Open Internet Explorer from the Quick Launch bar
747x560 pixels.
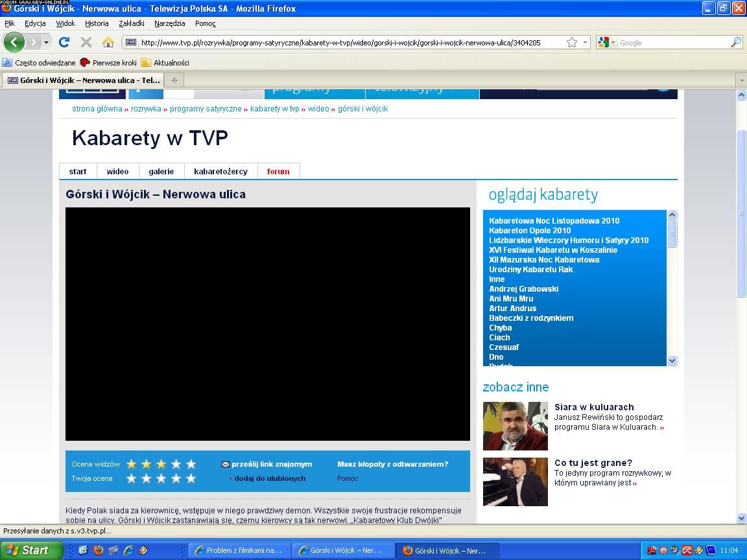128,550
